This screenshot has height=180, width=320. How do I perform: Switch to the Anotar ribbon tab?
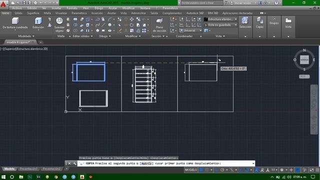(x=111, y=13)
